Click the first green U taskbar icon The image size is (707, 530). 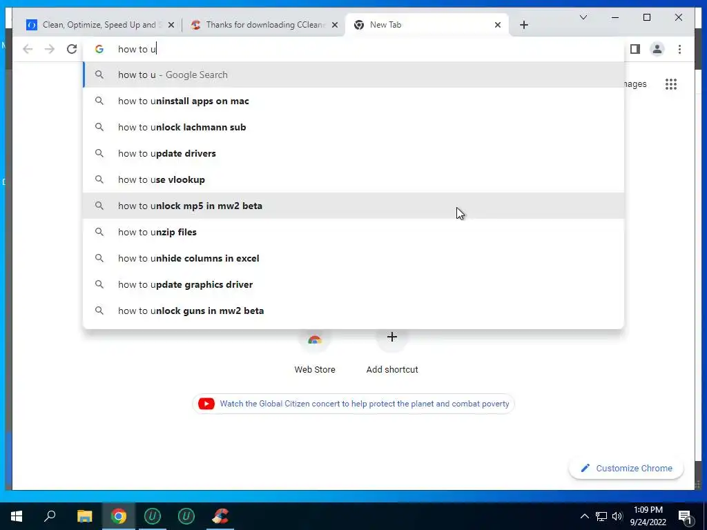pos(153,516)
